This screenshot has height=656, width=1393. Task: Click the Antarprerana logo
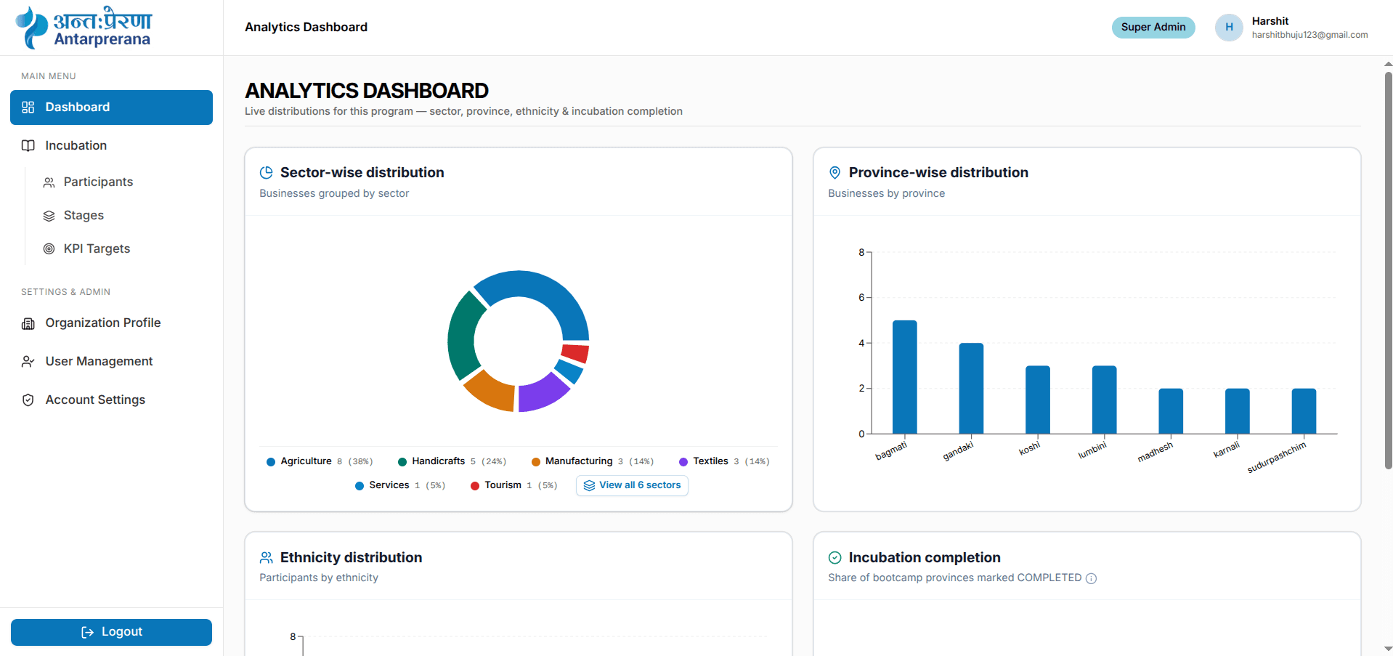[84, 28]
